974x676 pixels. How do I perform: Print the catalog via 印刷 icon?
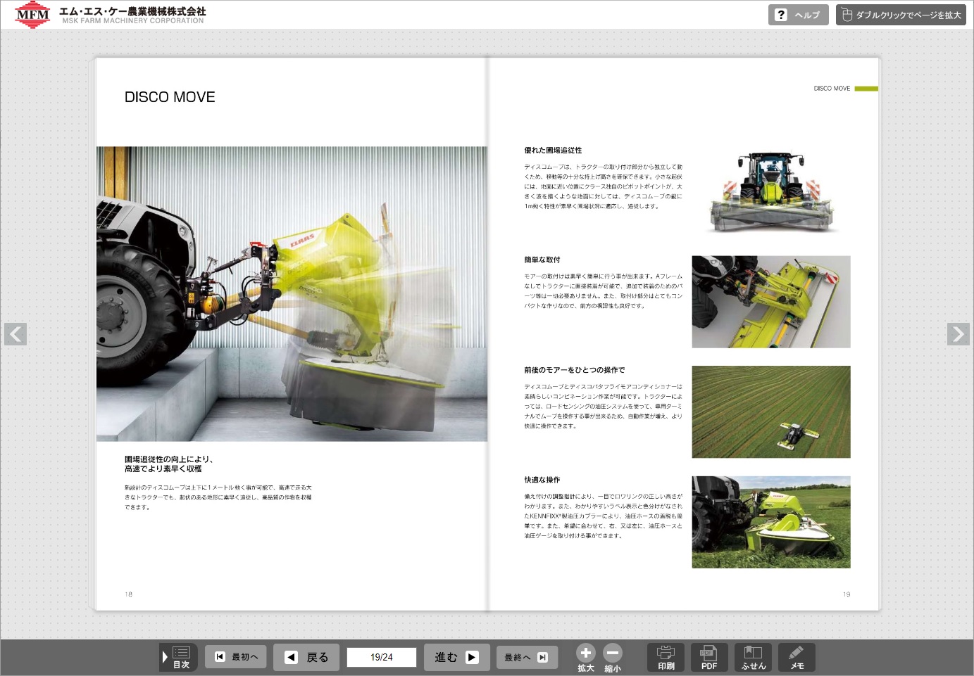[666, 657]
